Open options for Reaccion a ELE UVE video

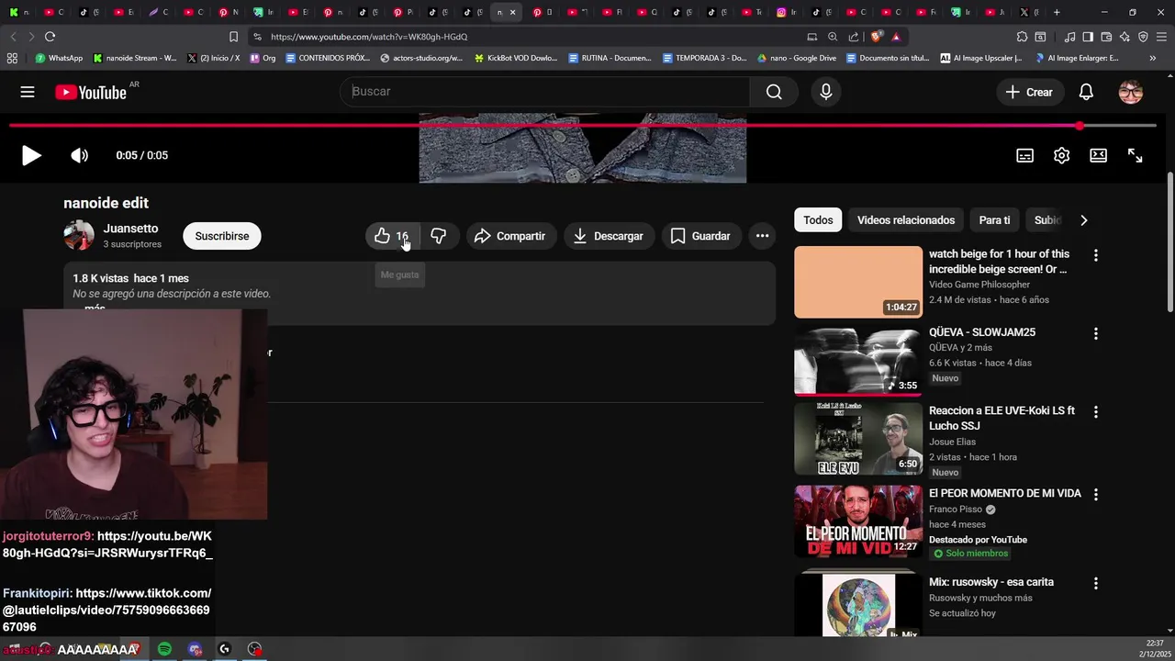pyautogui.click(x=1095, y=412)
